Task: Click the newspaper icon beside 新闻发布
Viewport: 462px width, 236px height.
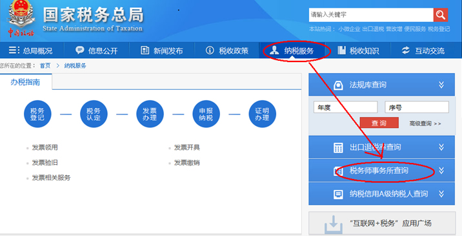Action: 145,50
